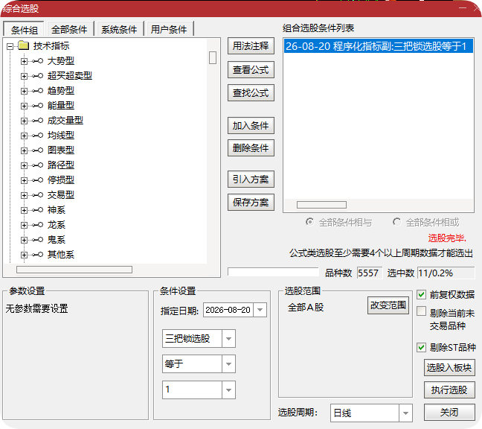The image size is (482, 429).
Task: Open the value 1 dropdown
Action: [228, 390]
